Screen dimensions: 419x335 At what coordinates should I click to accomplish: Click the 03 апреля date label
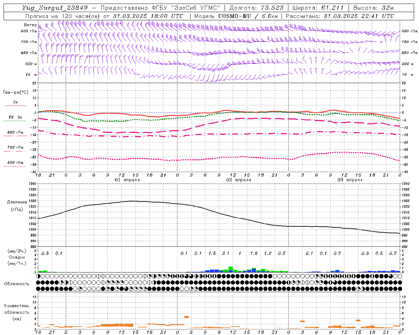coord(350,180)
